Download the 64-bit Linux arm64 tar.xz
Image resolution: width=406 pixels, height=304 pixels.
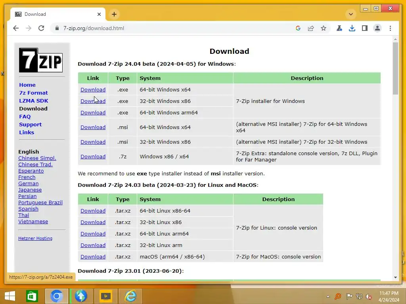click(x=93, y=234)
